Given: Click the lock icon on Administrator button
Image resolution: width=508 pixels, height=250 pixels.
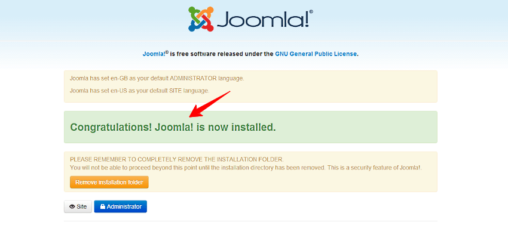Looking at the screenshot, I should click(x=103, y=206).
